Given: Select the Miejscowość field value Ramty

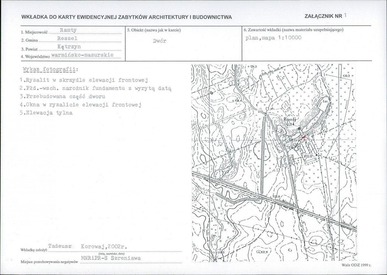Looking at the screenshot, I should 68,30.
